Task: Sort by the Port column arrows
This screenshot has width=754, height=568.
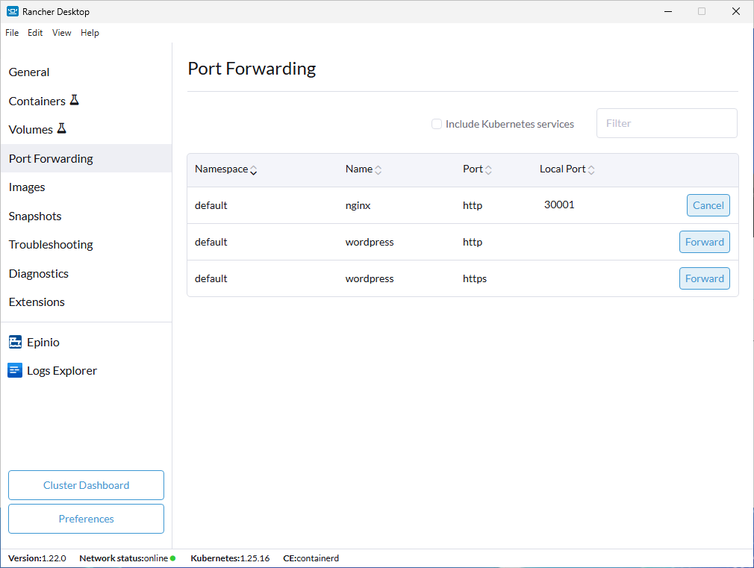Action: pyautogui.click(x=488, y=170)
